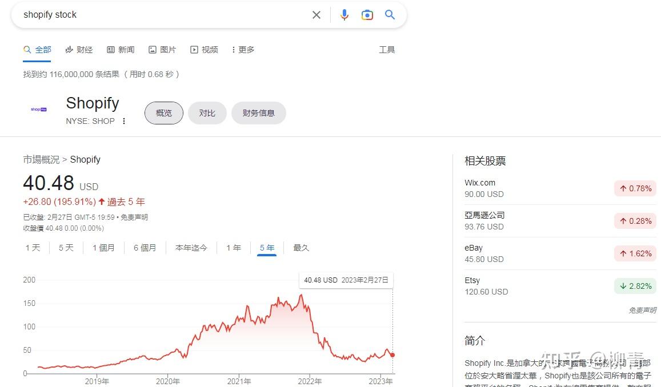Open Google Lens image search
Image resolution: width=661 pixels, height=387 pixels.
(x=367, y=15)
